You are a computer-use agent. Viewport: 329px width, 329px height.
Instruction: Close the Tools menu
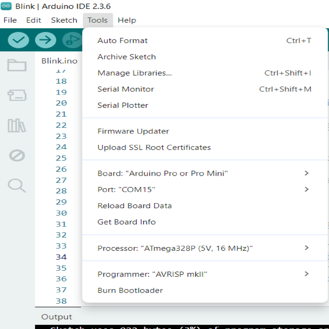(98, 20)
